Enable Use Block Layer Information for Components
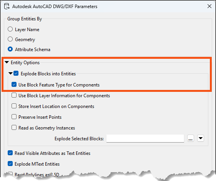This screenshot has width=216, height=181. (x=14, y=95)
